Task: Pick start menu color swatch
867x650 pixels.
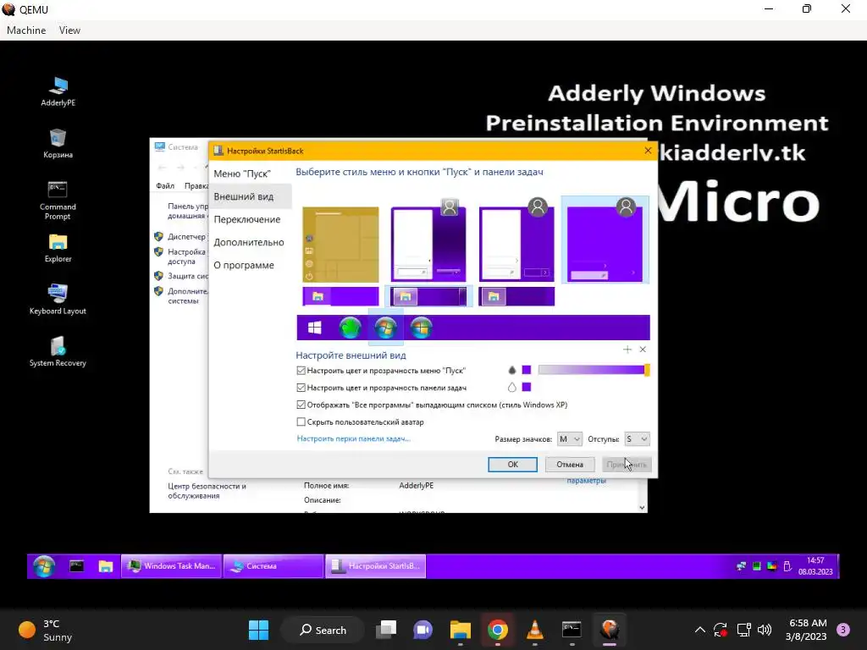Action: [x=527, y=370]
